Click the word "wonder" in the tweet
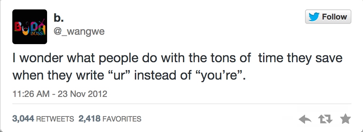This screenshot has width=363, height=132. pyautogui.click(x=42, y=58)
